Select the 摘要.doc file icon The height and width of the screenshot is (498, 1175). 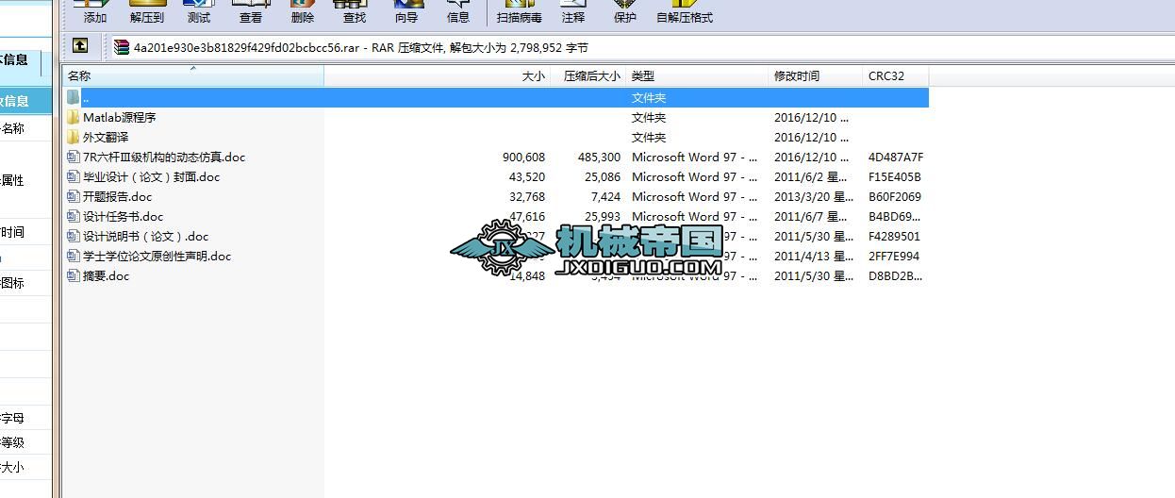(x=74, y=275)
